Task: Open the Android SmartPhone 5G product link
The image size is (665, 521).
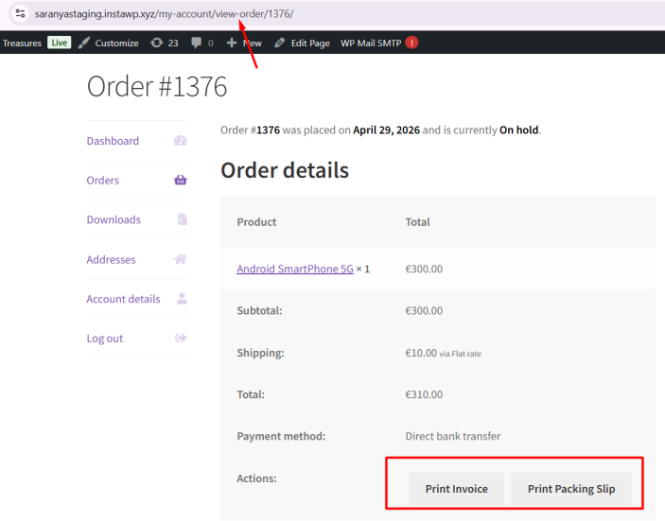Action: click(x=295, y=269)
